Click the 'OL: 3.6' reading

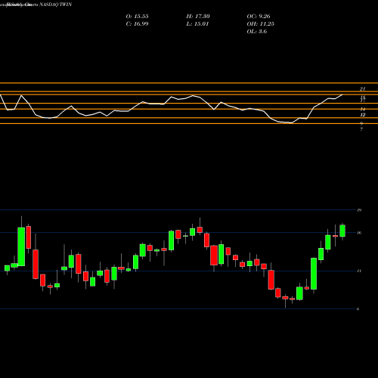click(257, 32)
